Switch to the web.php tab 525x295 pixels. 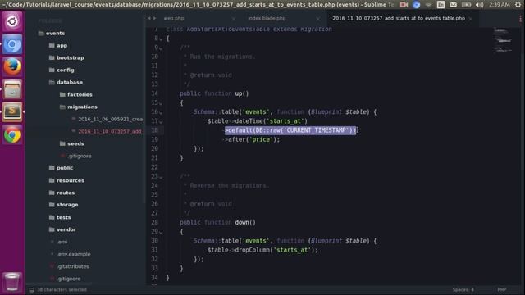tap(174, 18)
